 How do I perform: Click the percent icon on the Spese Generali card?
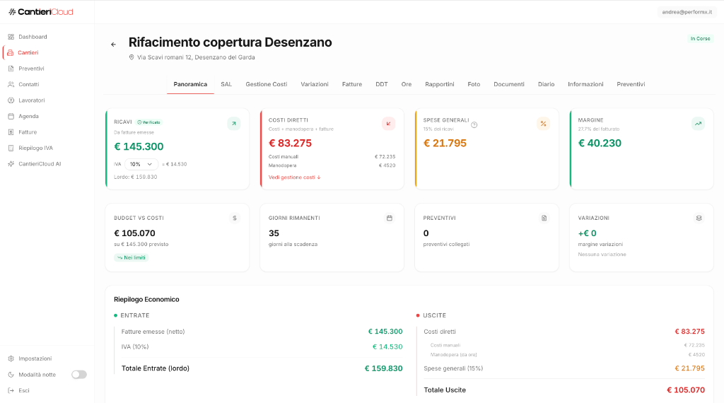pyautogui.click(x=543, y=124)
